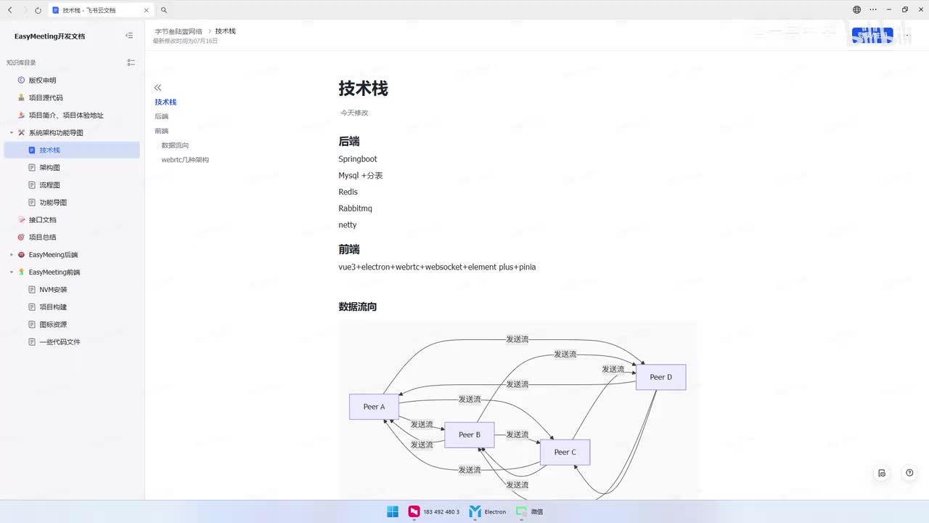Click the 数据流向 heading in the document
The image size is (929, 523).
357,307
